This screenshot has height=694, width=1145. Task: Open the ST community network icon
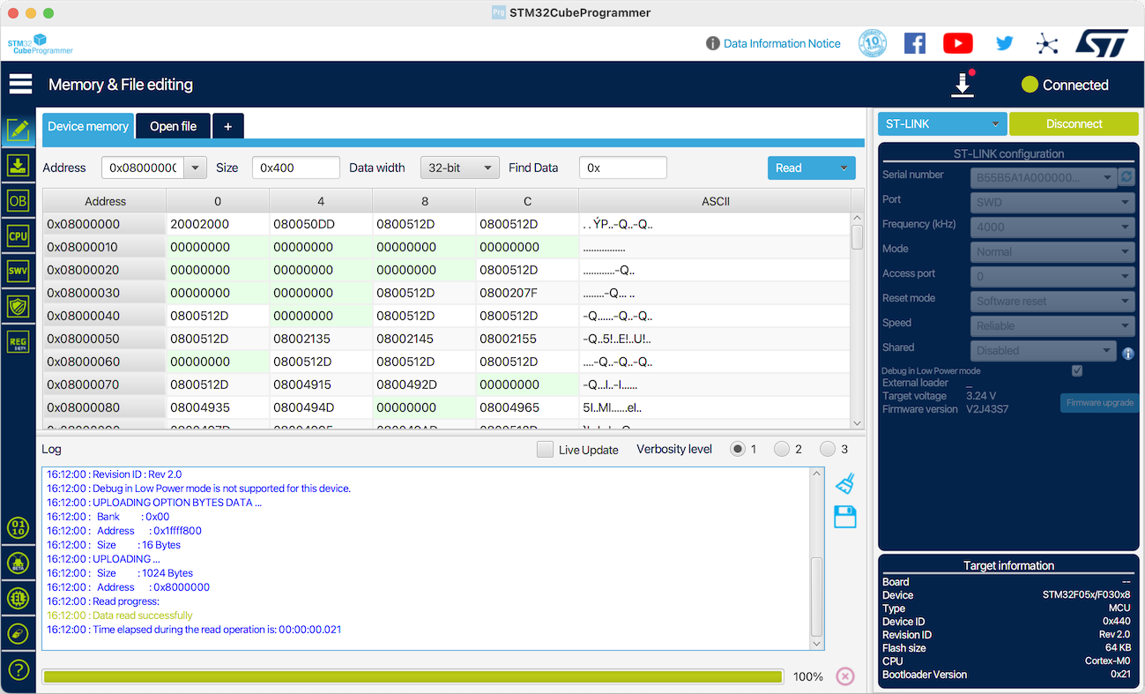pyautogui.click(x=1046, y=43)
